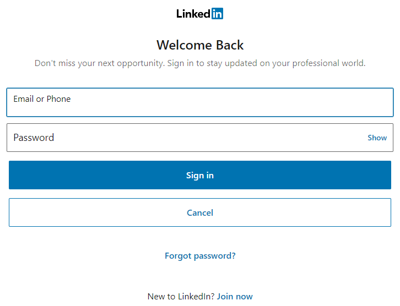Click the "New to LinkedIn?" text

click(x=181, y=297)
